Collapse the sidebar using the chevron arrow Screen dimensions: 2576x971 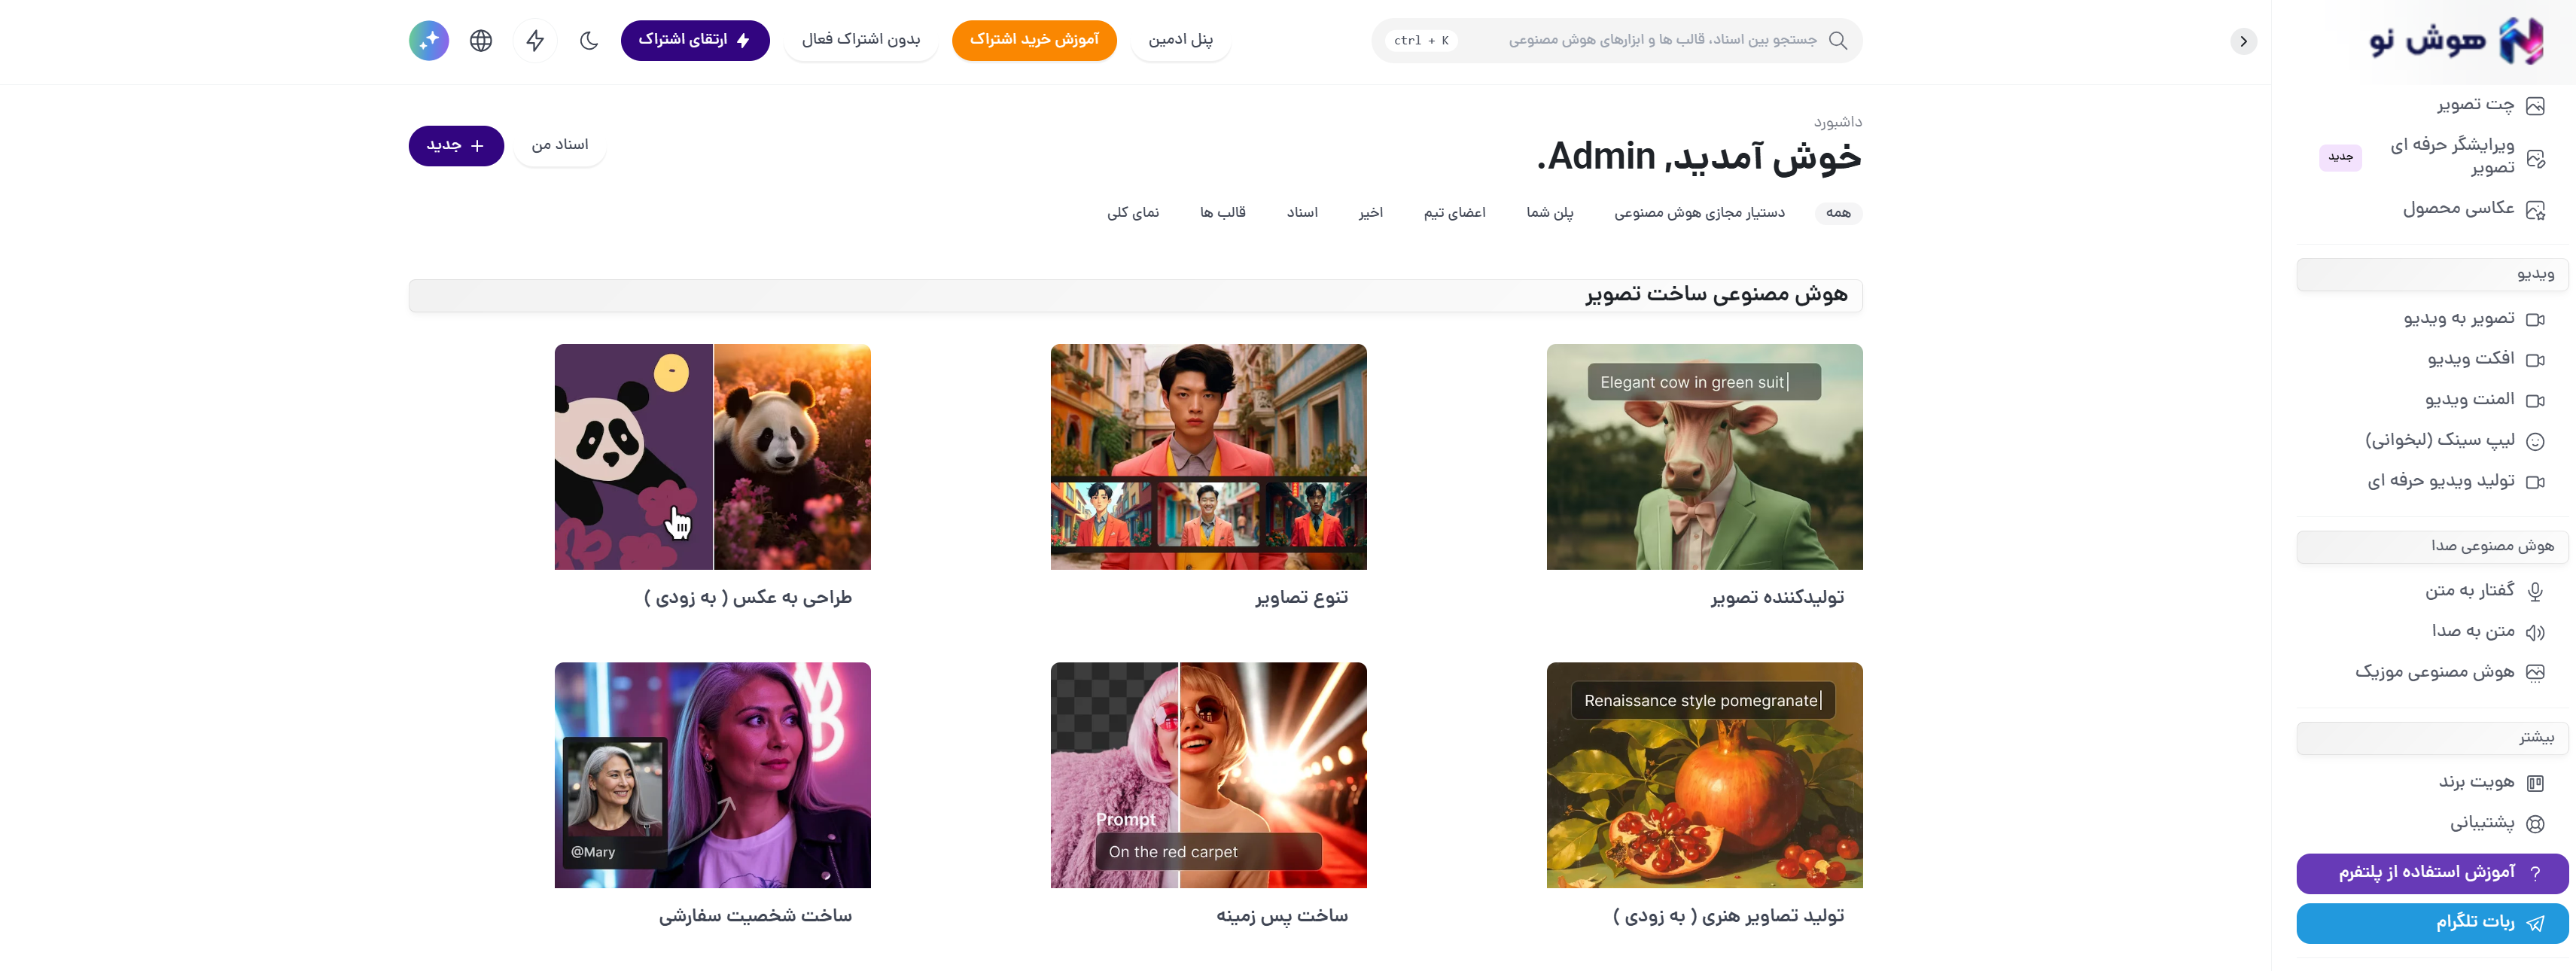click(2243, 41)
